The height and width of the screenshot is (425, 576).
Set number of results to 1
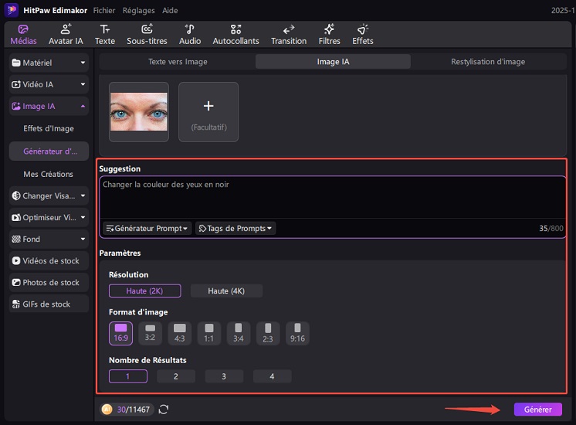click(128, 376)
